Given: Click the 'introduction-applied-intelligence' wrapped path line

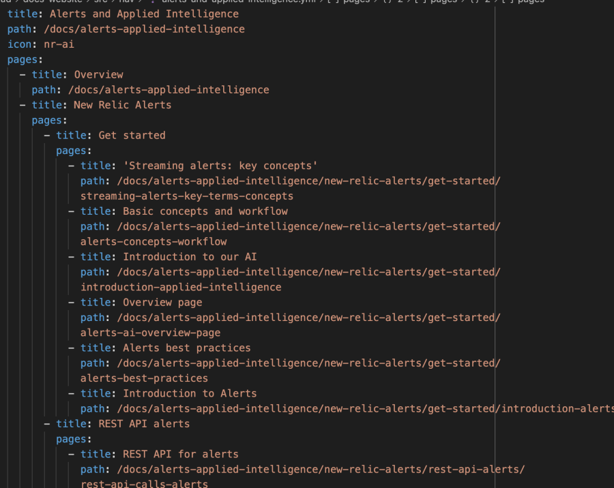Looking at the screenshot, I should [x=181, y=287].
